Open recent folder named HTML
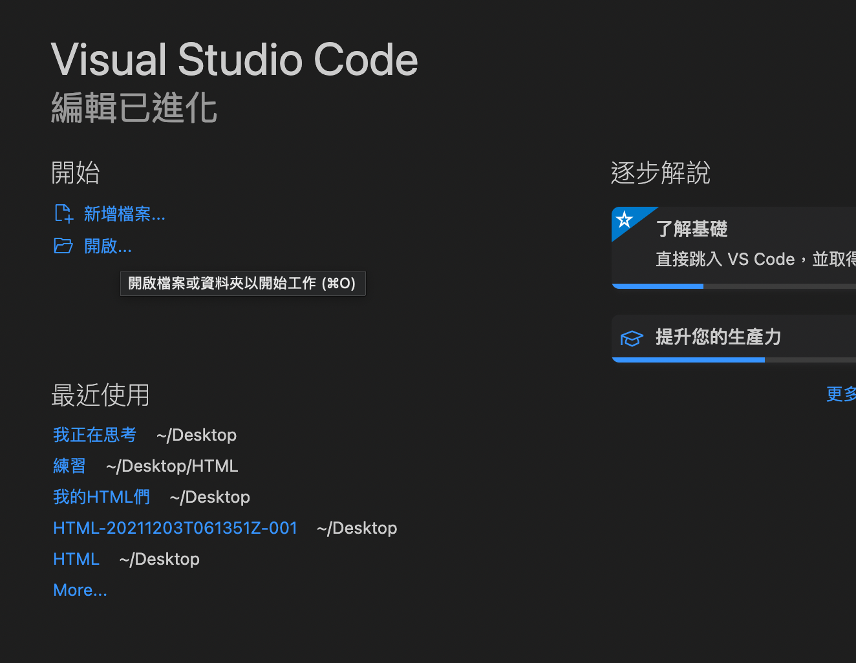The width and height of the screenshot is (856, 663). pos(76,559)
